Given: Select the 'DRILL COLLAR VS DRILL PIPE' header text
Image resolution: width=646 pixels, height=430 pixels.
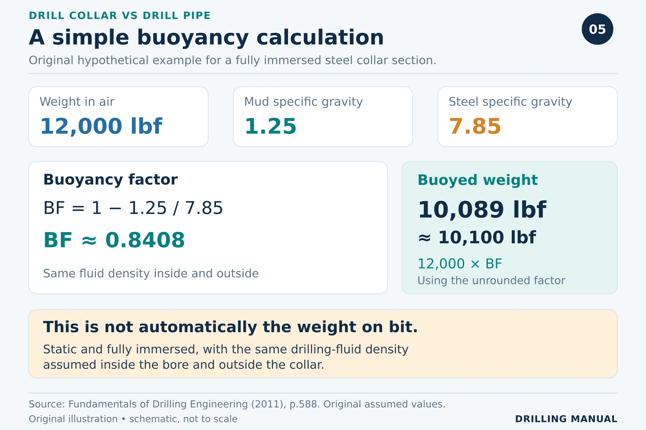Looking at the screenshot, I should tap(120, 16).
